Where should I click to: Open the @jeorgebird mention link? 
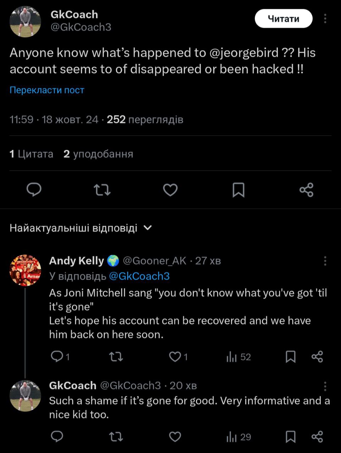click(x=244, y=53)
